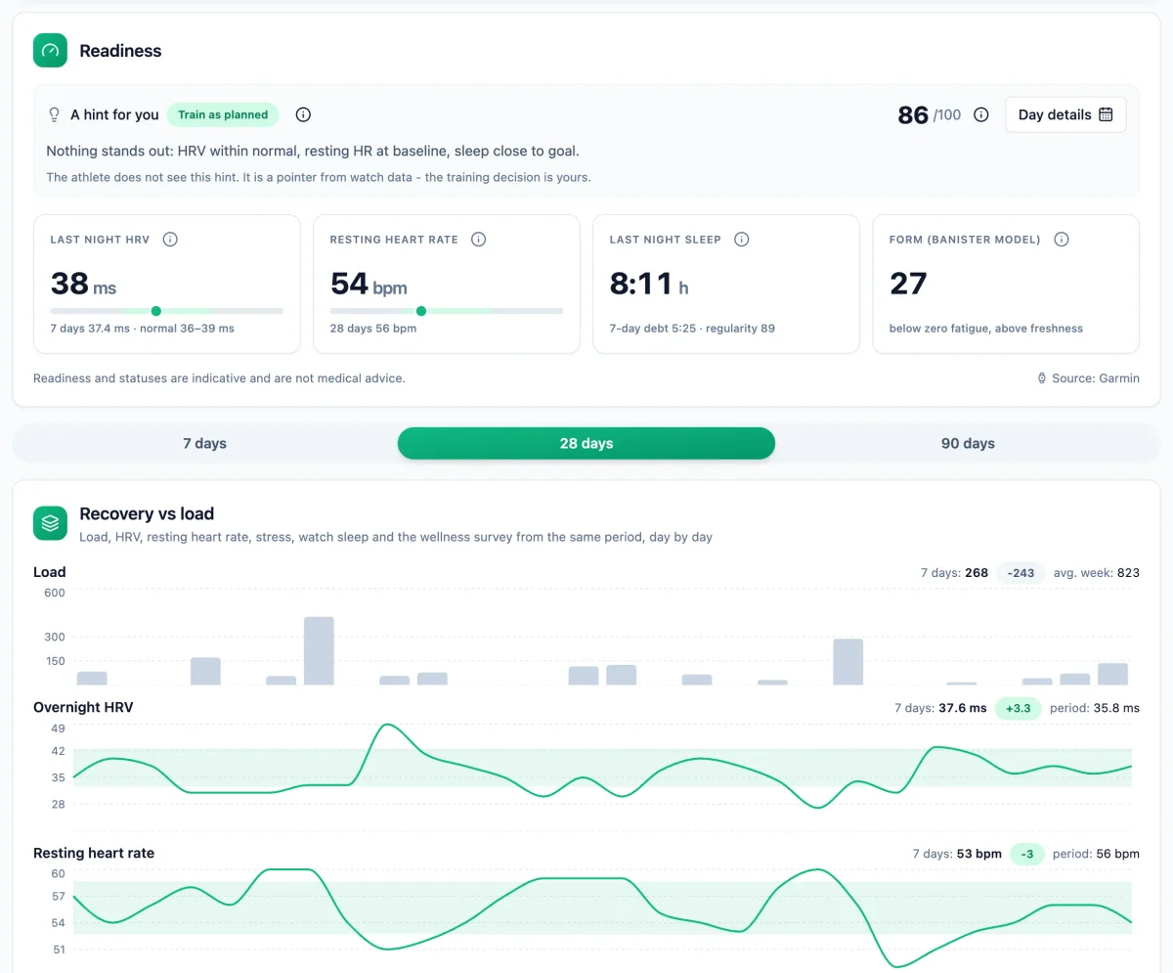The image size is (1173, 973).
Task: Click the 8:11 h sleep value
Action: (649, 284)
